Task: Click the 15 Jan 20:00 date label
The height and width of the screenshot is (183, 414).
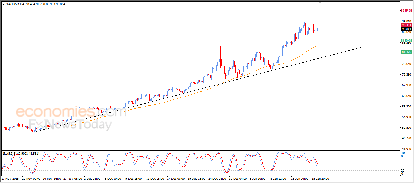Action: [321, 178]
